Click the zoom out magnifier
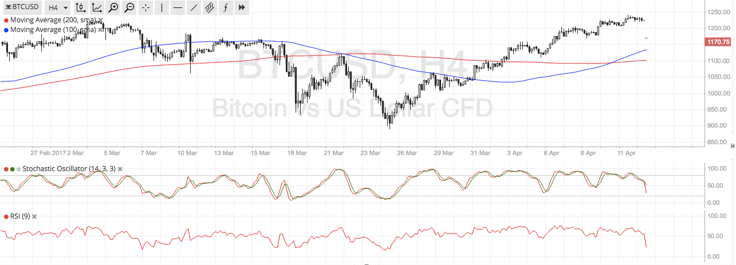Viewport: 736px width, 265px height. tap(129, 7)
